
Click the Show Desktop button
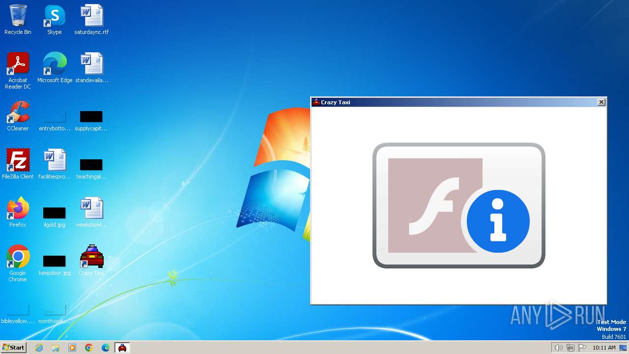click(x=623, y=348)
